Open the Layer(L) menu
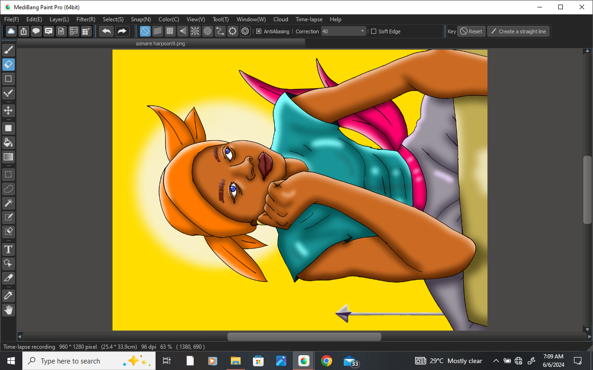This screenshot has height=370, width=593. (x=59, y=19)
